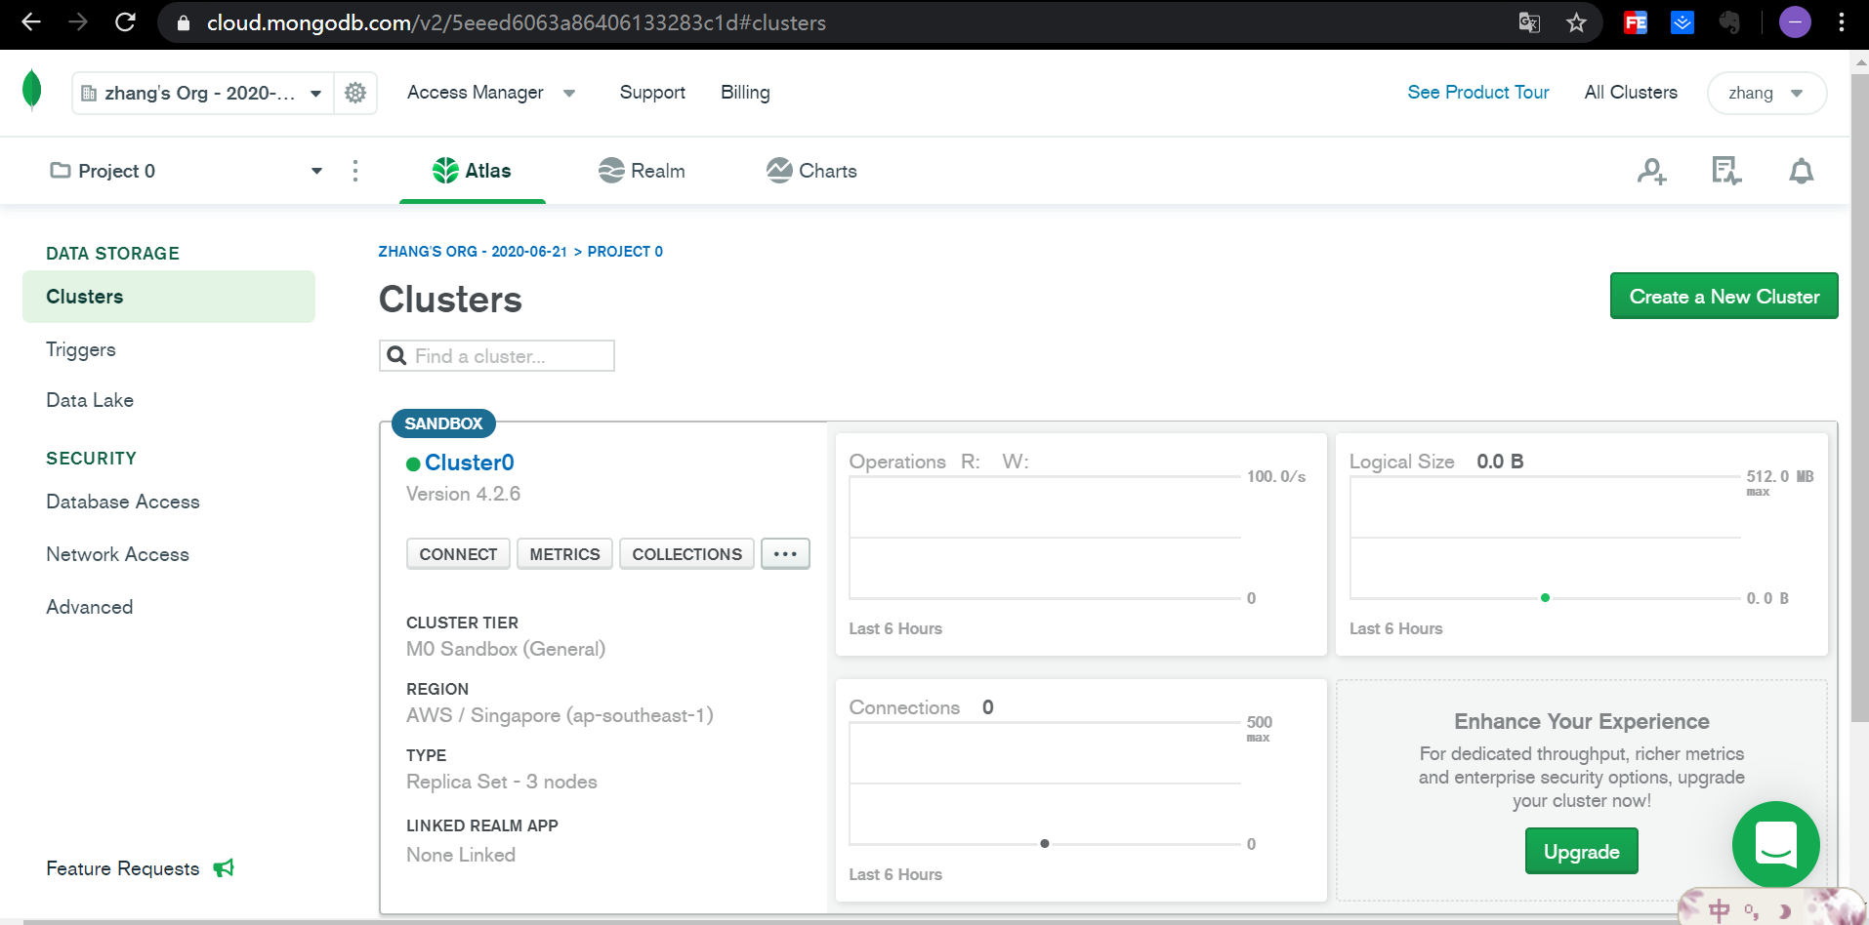This screenshot has width=1869, height=925.
Task: Click the Feature Requests megaphone icon
Action: (224, 867)
